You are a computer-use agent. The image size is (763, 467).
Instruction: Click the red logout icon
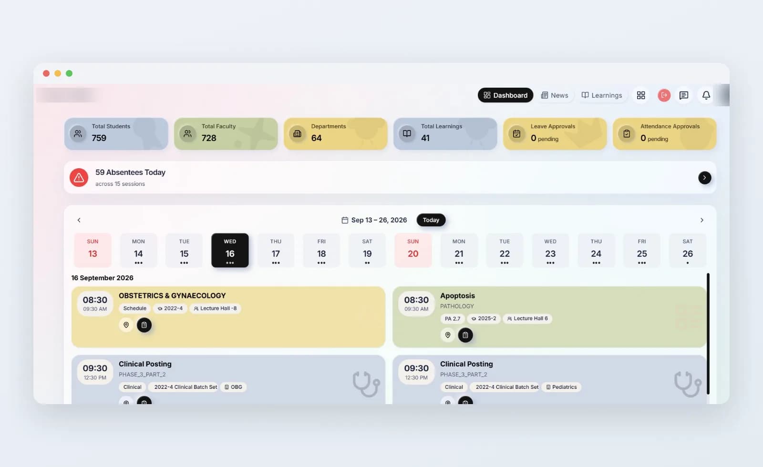[x=664, y=95]
